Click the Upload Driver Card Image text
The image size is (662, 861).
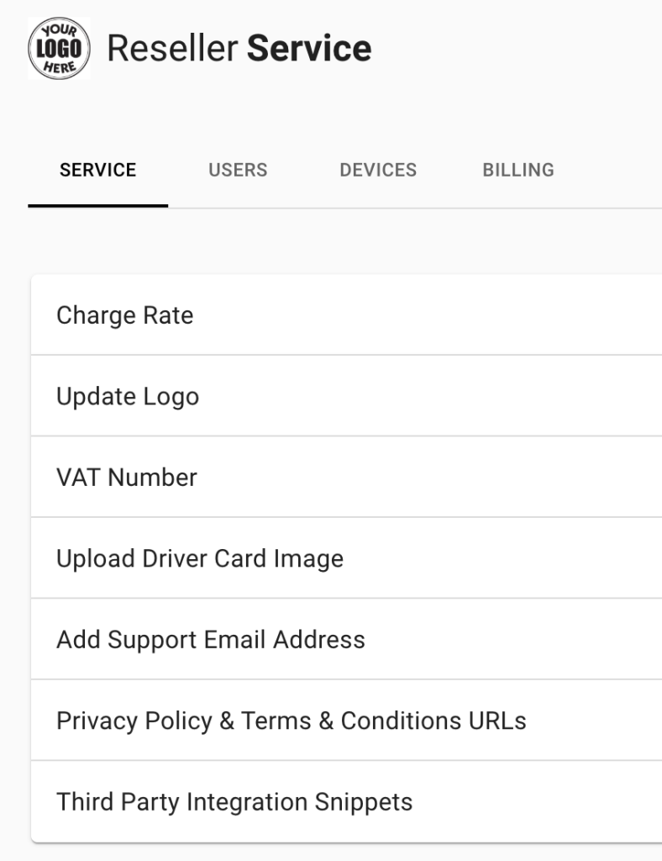pyautogui.click(x=200, y=558)
